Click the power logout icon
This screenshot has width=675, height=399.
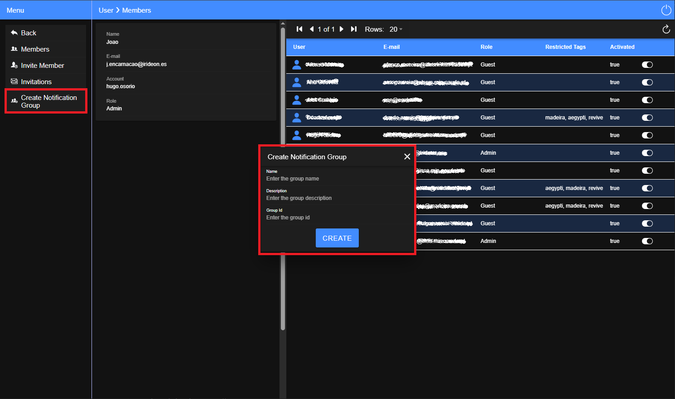click(666, 10)
